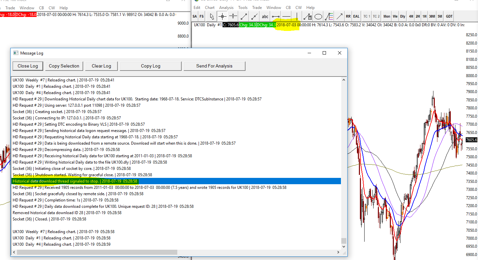Maximize the Message Log window
The width and height of the screenshot is (478, 260).
[324, 53]
